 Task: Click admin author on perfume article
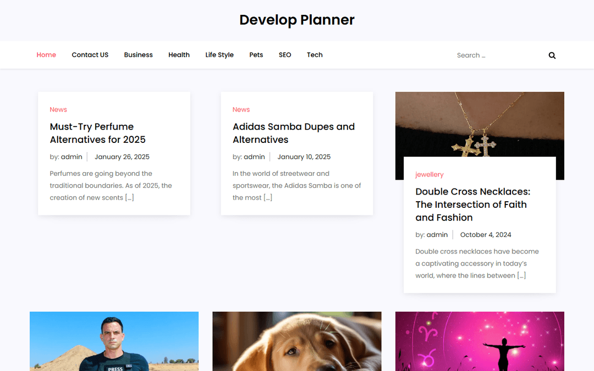pyautogui.click(x=71, y=157)
